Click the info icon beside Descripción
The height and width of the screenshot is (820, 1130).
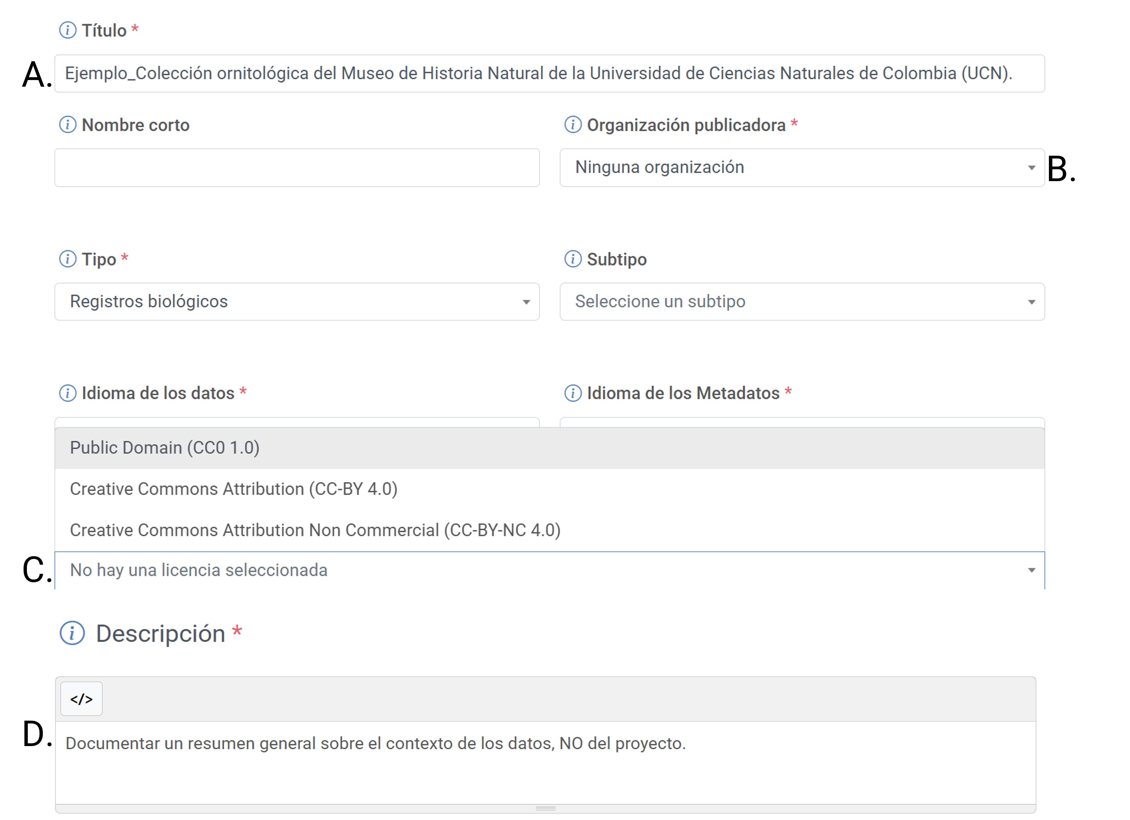pyautogui.click(x=73, y=634)
